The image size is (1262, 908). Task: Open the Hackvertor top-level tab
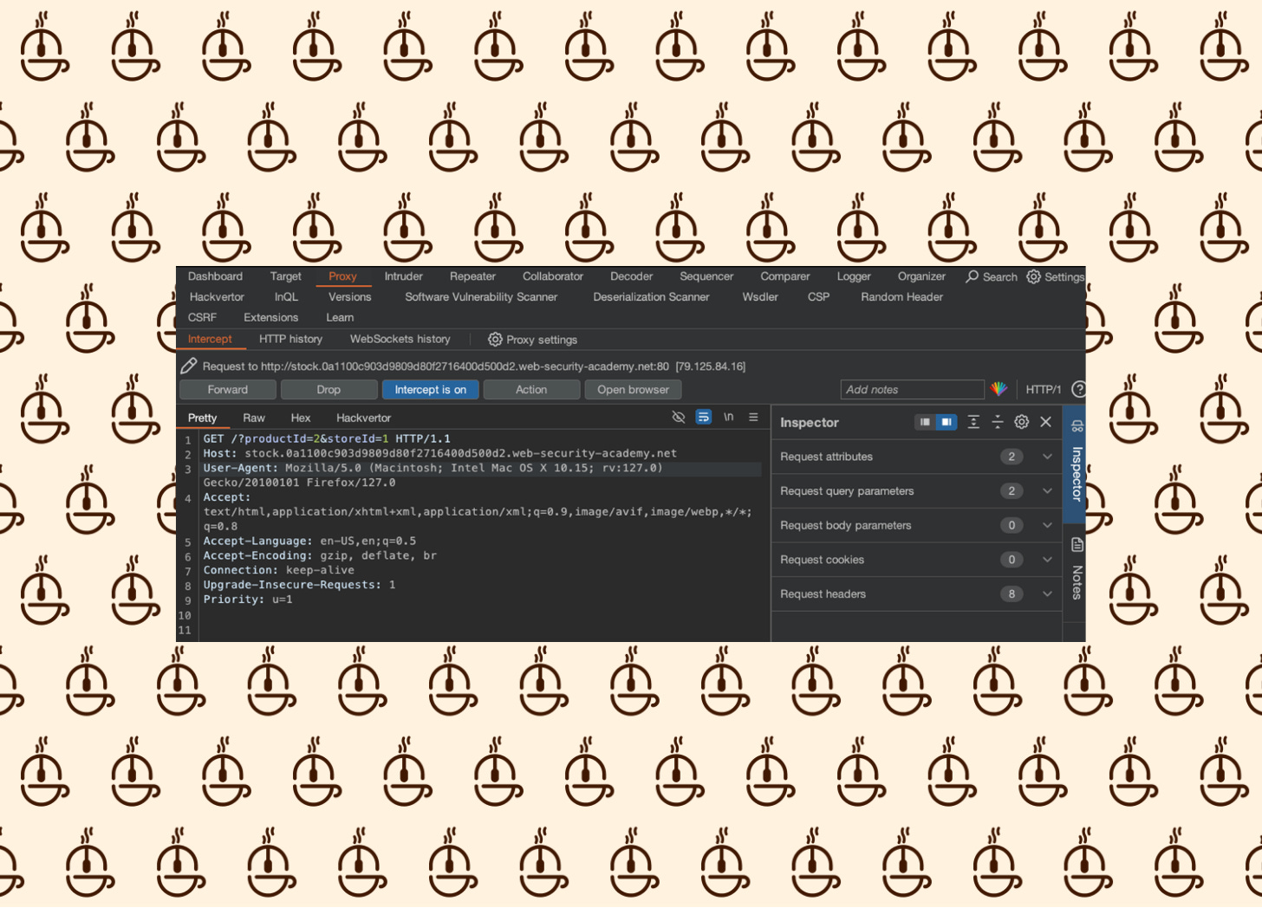[x=217, y=297]
